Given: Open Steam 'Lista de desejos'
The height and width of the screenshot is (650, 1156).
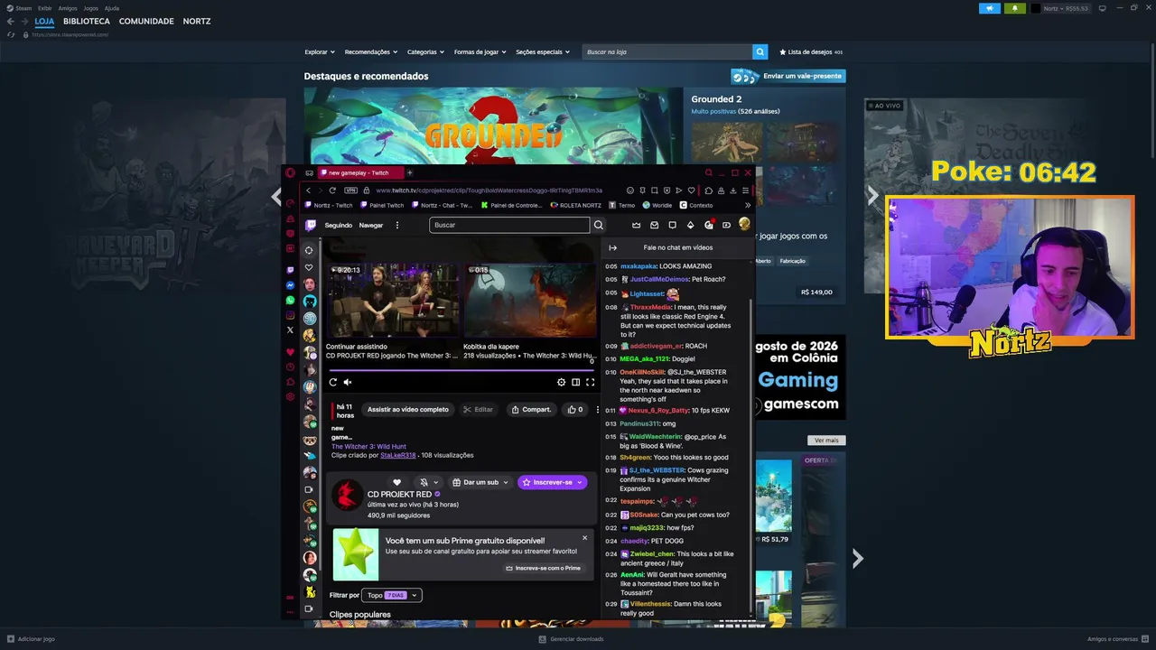Looking at the screenshot, I should coord(811,52).
